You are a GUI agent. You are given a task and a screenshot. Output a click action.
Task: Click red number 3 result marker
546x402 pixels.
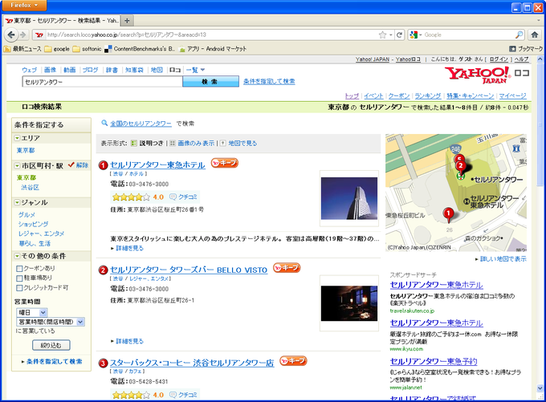click(103, 363)
